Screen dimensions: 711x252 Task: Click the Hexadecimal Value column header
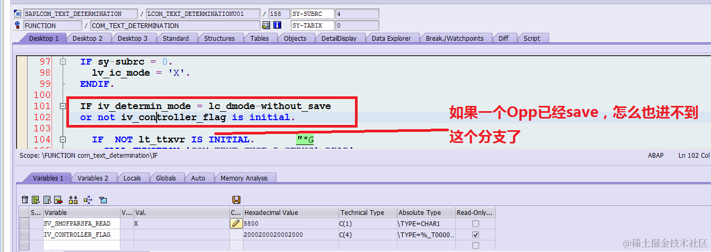click(x=290, y=212)
